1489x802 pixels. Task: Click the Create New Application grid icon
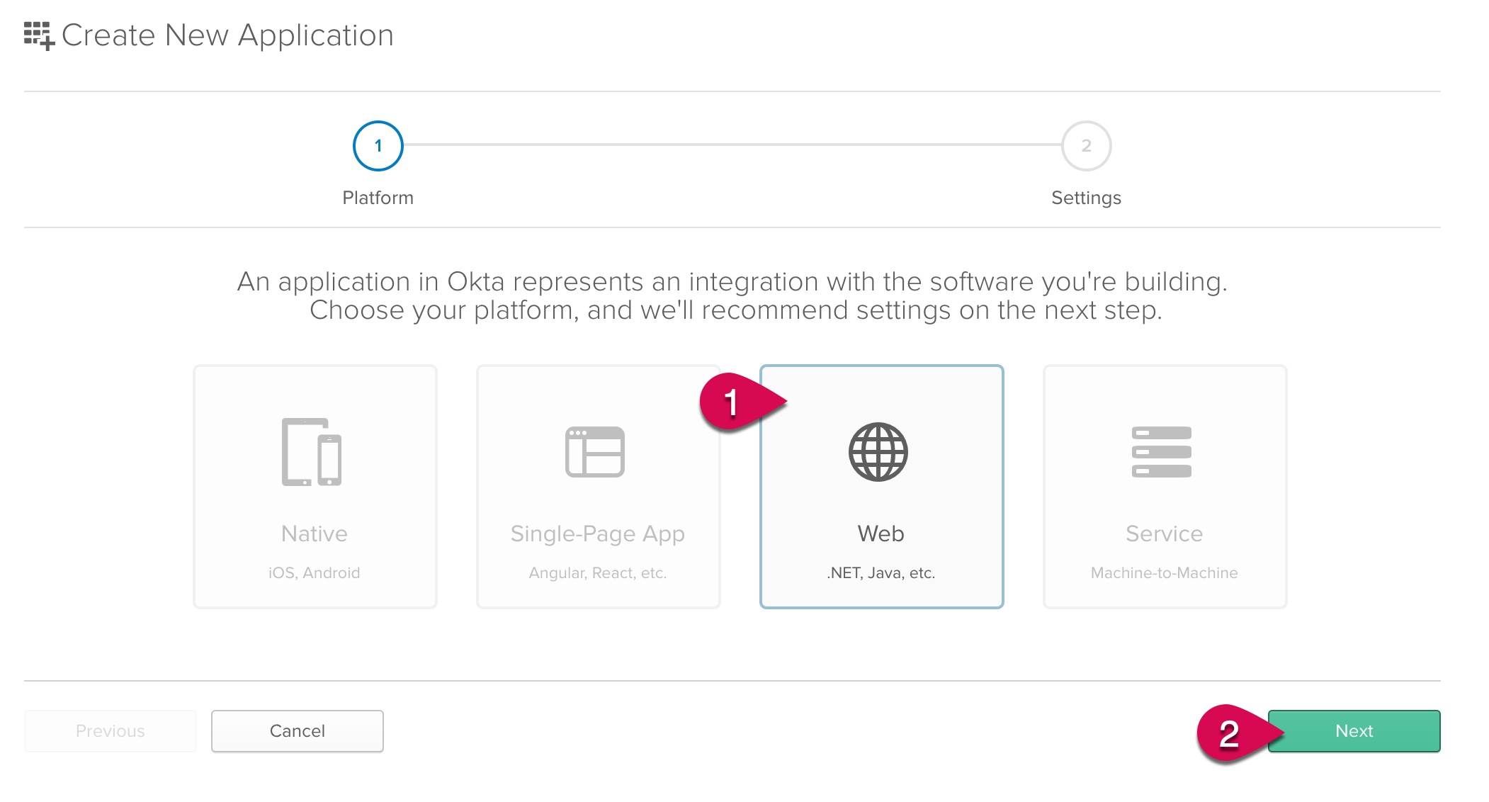tap(38, 35)
